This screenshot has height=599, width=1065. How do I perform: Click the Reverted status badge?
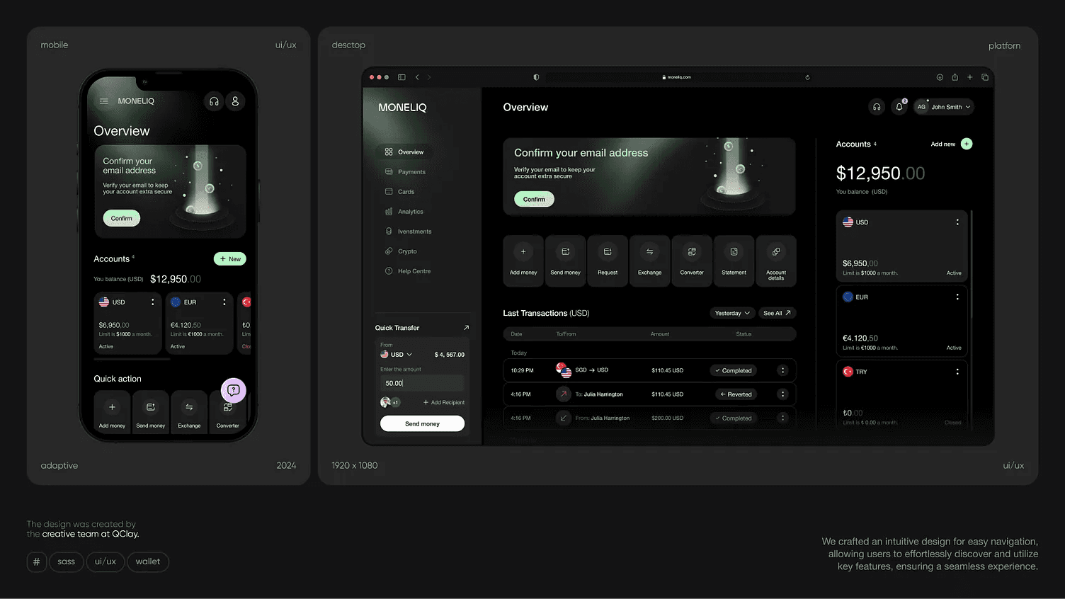(736, 394)
